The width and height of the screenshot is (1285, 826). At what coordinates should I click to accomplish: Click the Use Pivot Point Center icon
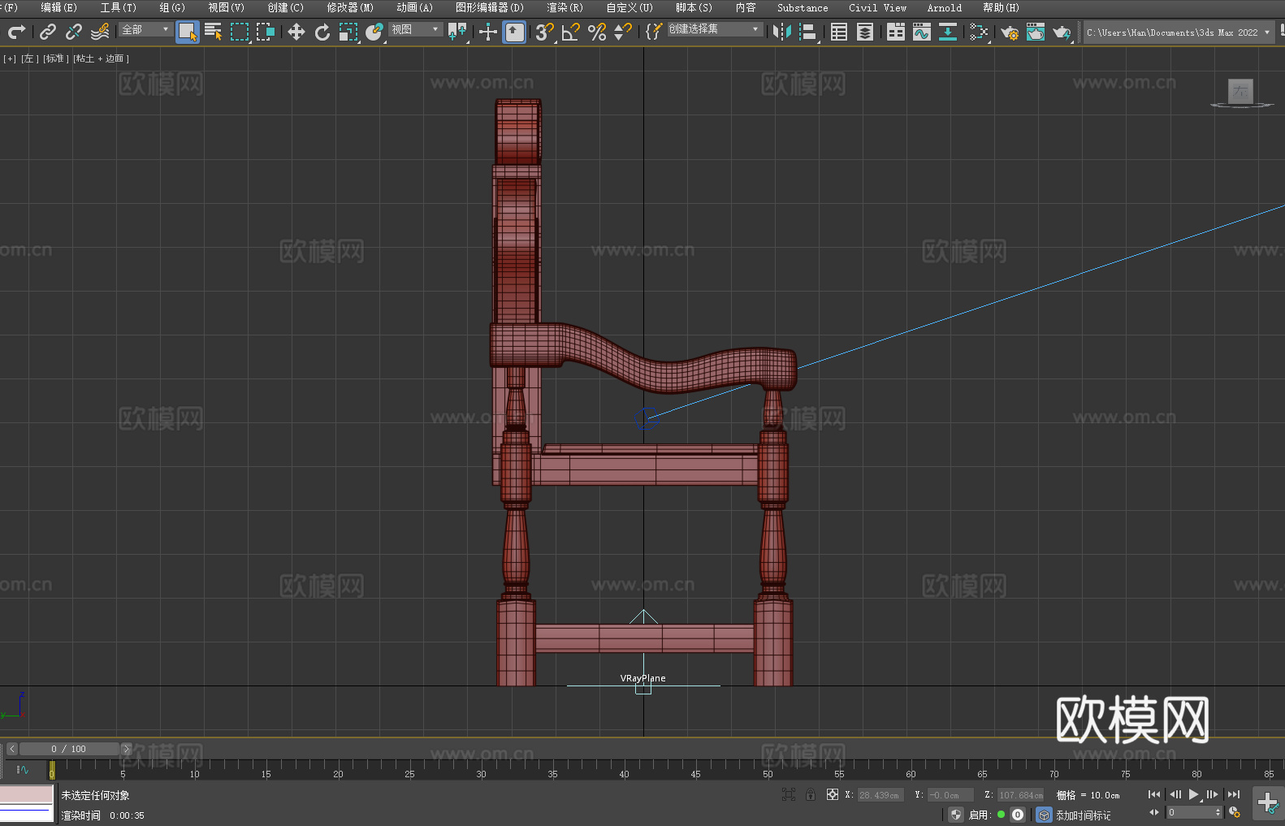click(x=457, y=32)
